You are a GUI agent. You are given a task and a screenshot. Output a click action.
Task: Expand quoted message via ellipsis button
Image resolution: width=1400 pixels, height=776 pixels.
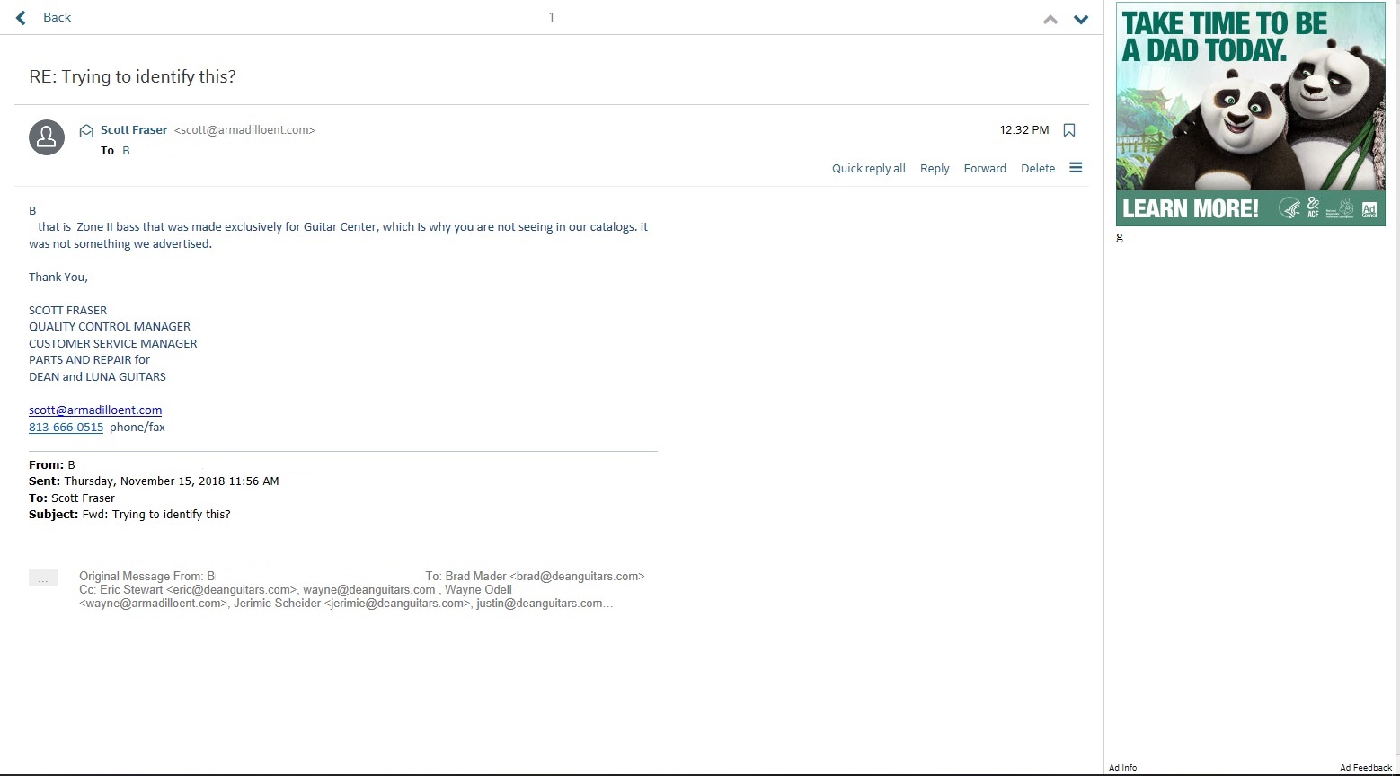click(x=43, y=578)
